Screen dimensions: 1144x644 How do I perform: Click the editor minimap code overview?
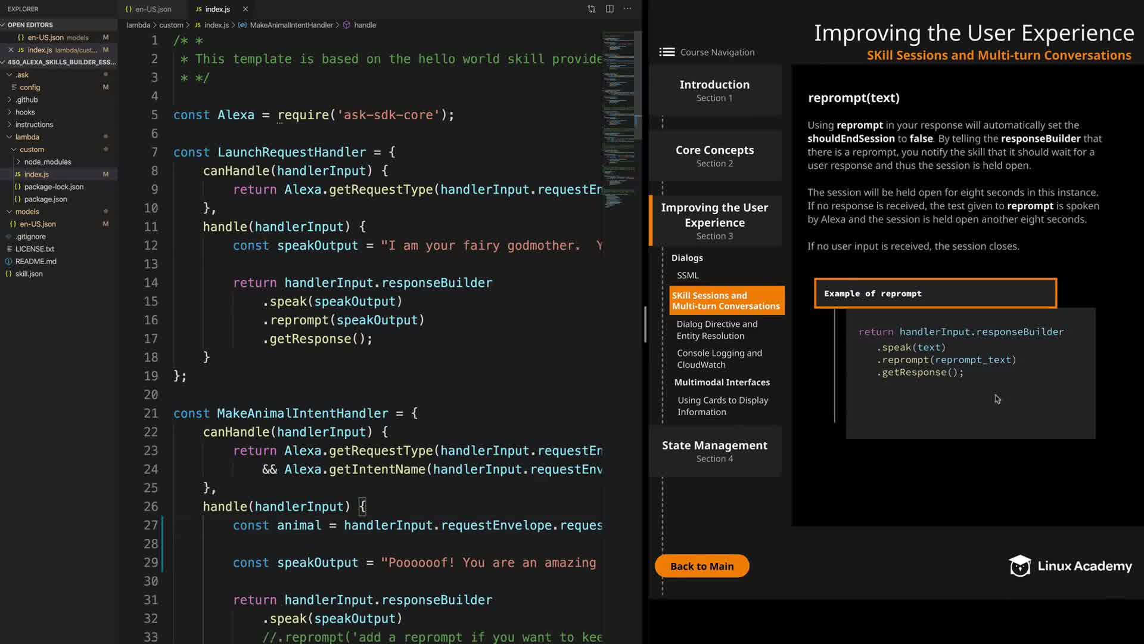pyautogui.click(x=620, y=119)
